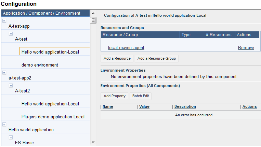Sort properties by Value column
Screen dimensions: 261x147
[144, 107]
